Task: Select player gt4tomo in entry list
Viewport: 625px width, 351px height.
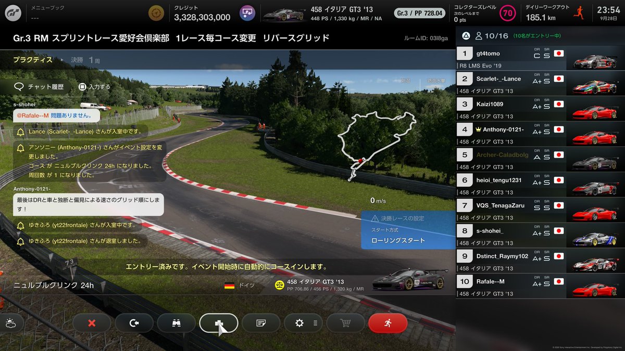Action: point(540,58)
